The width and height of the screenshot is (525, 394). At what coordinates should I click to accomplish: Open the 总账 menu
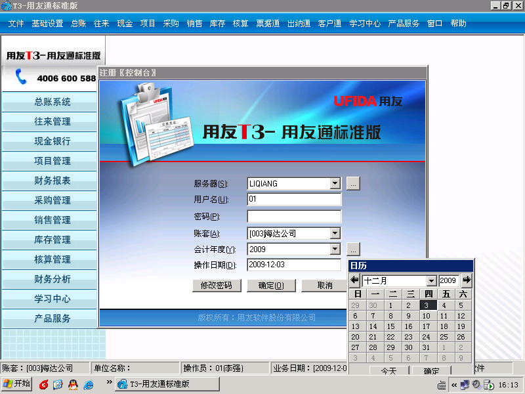coord(79,24)
